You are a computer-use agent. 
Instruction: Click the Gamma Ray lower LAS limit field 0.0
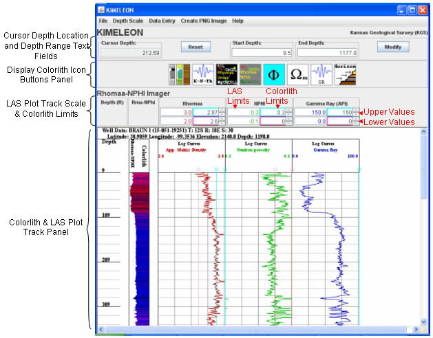310,122
